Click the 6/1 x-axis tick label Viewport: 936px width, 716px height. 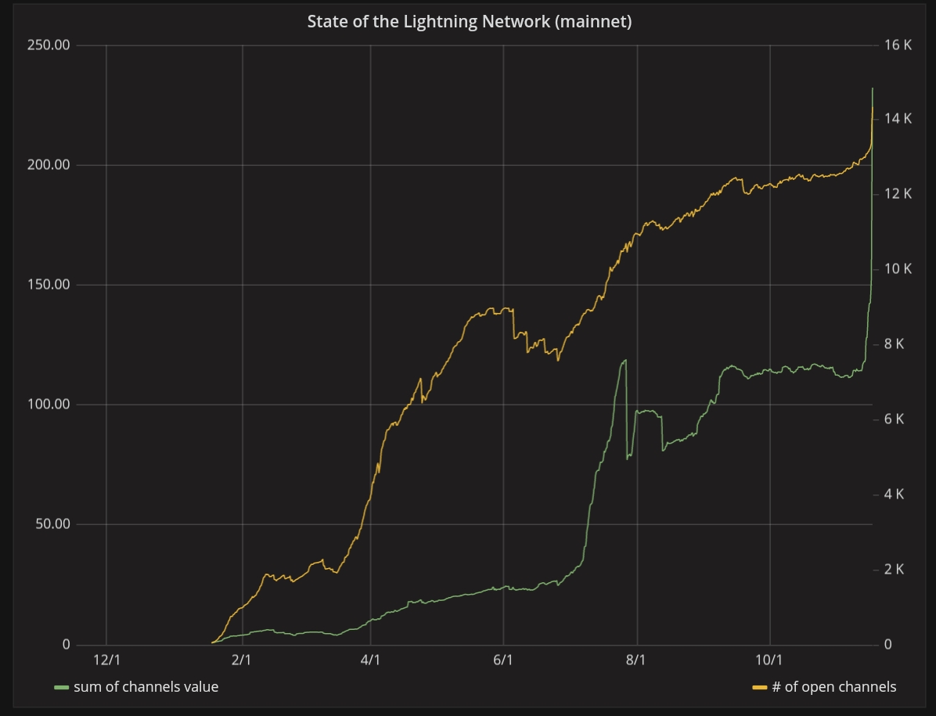(503, 660)
